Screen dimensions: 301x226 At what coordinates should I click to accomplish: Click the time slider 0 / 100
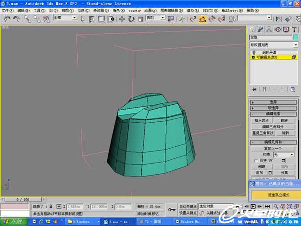click(x=23, y=199)
